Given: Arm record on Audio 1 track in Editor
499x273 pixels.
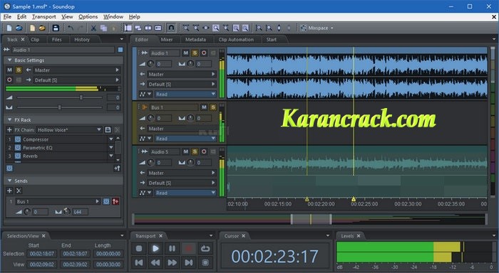Looking at the screenshot, I should point(204,53).
